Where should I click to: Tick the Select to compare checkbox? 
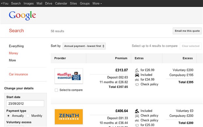(56, 90)
